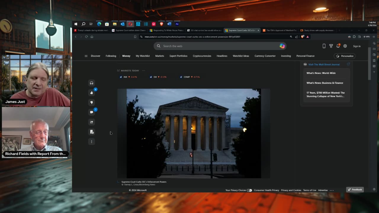This screenshot has height=213, width=379.
Task: Save the article with the save-page icon
Action: coord(91,132)
